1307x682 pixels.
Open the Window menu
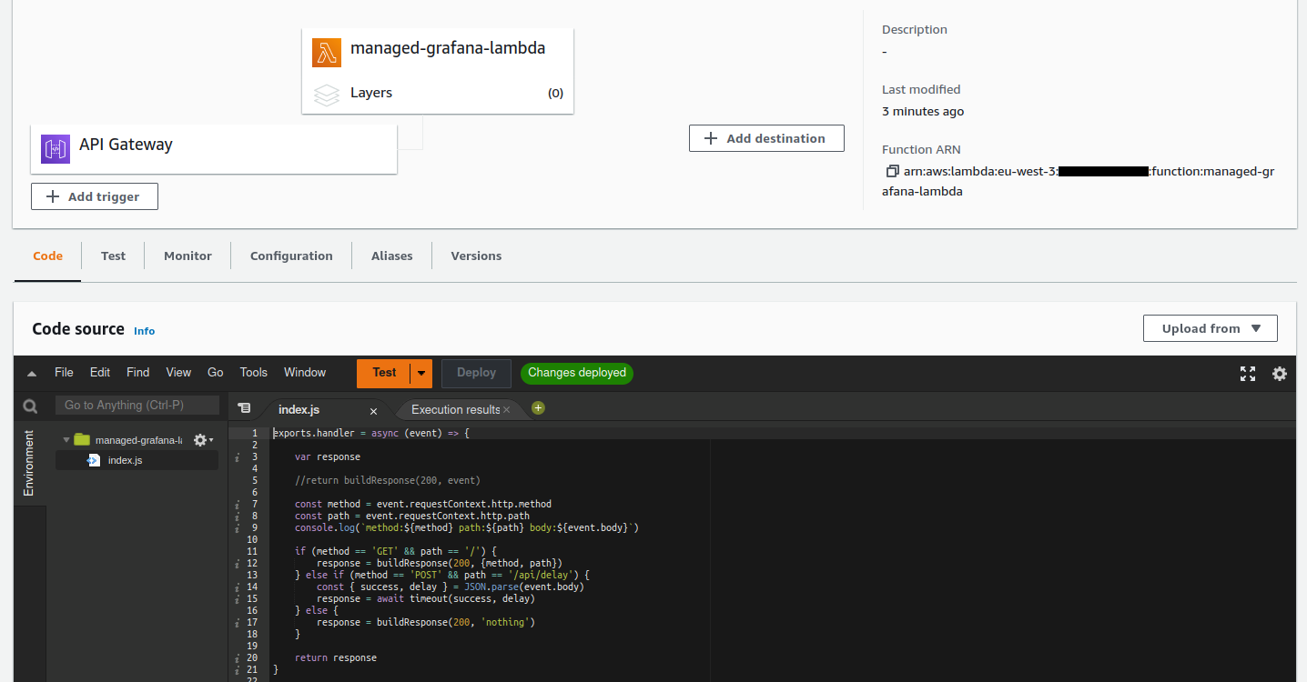coord(305,373)
